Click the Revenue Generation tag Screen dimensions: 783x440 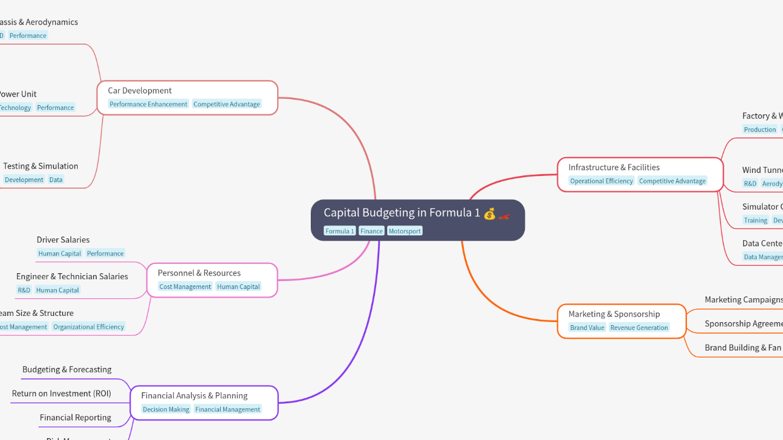coord(639,328)
